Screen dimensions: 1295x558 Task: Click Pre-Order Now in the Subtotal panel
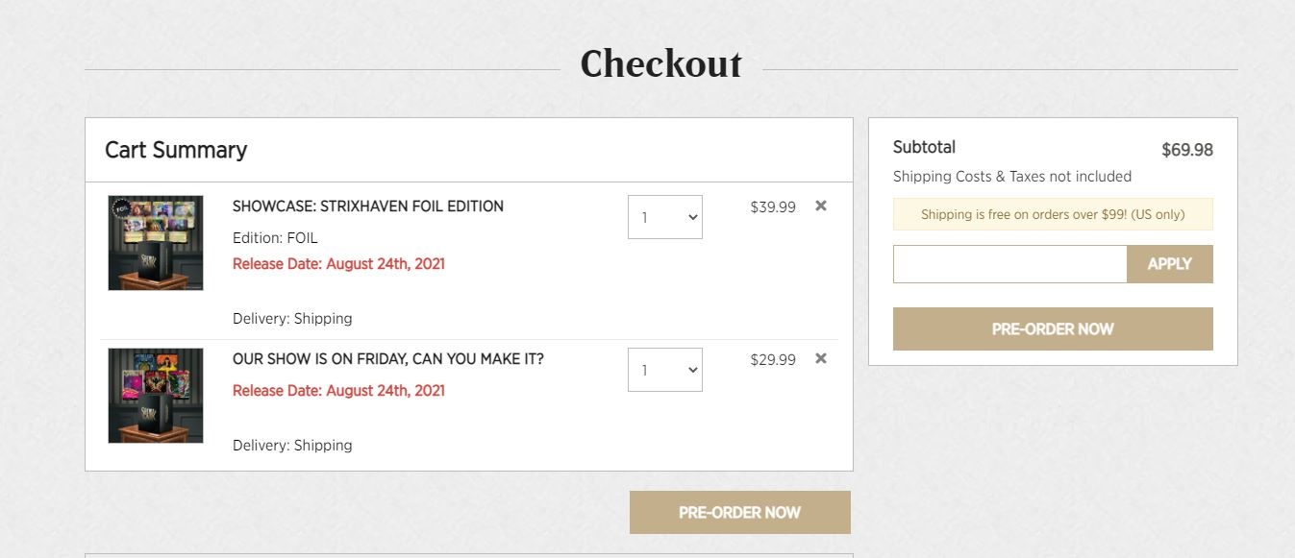tap(1053, 328)
